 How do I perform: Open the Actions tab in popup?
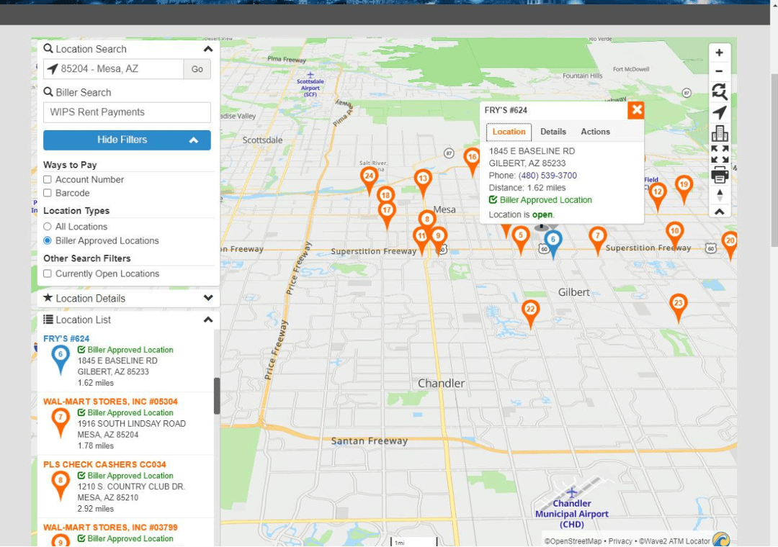coord(595,132)
